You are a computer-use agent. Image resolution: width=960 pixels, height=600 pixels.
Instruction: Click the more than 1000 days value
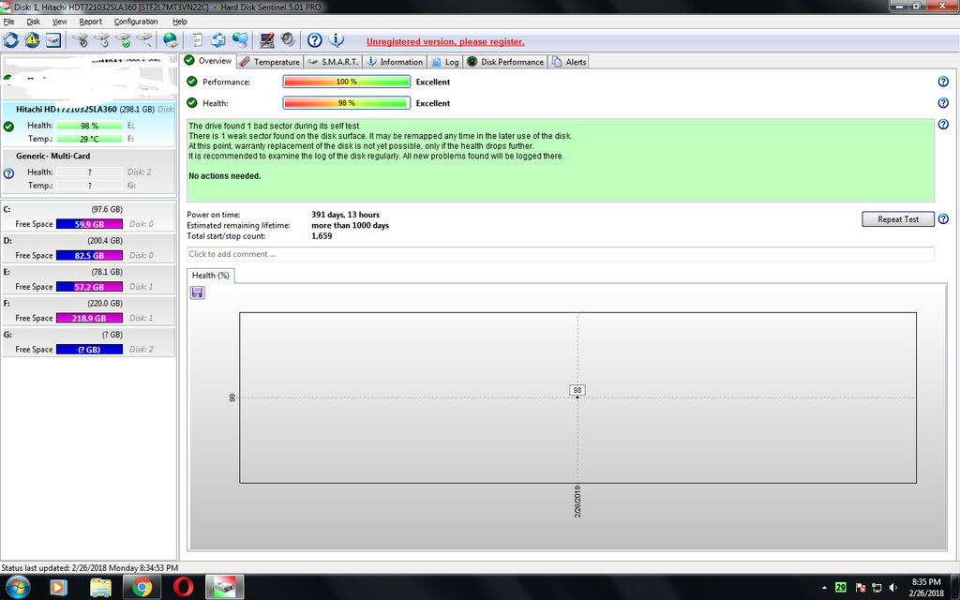(x=351, y=225)
